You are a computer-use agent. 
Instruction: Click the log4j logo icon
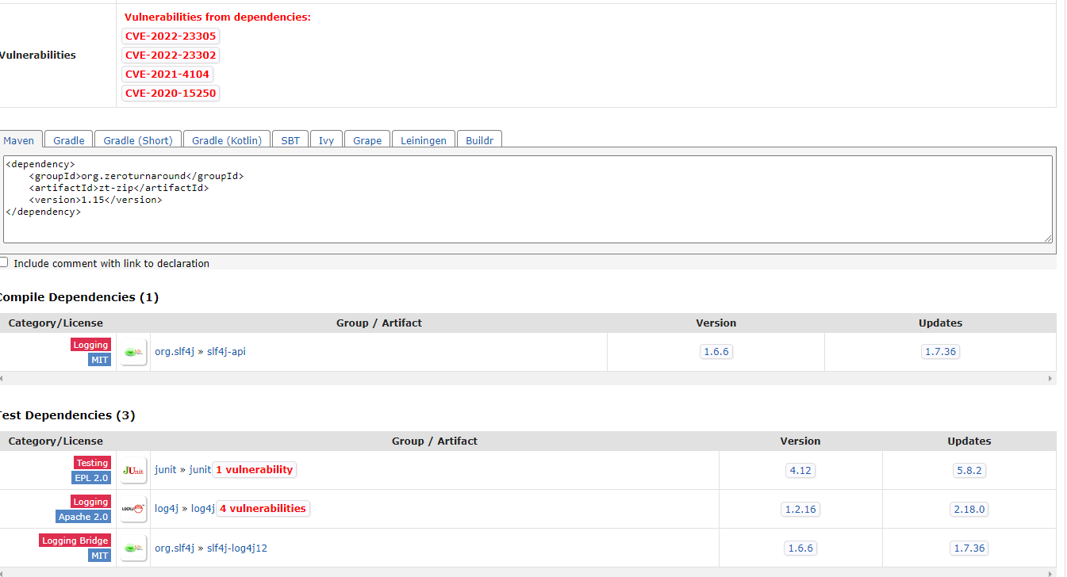point(134,509)
